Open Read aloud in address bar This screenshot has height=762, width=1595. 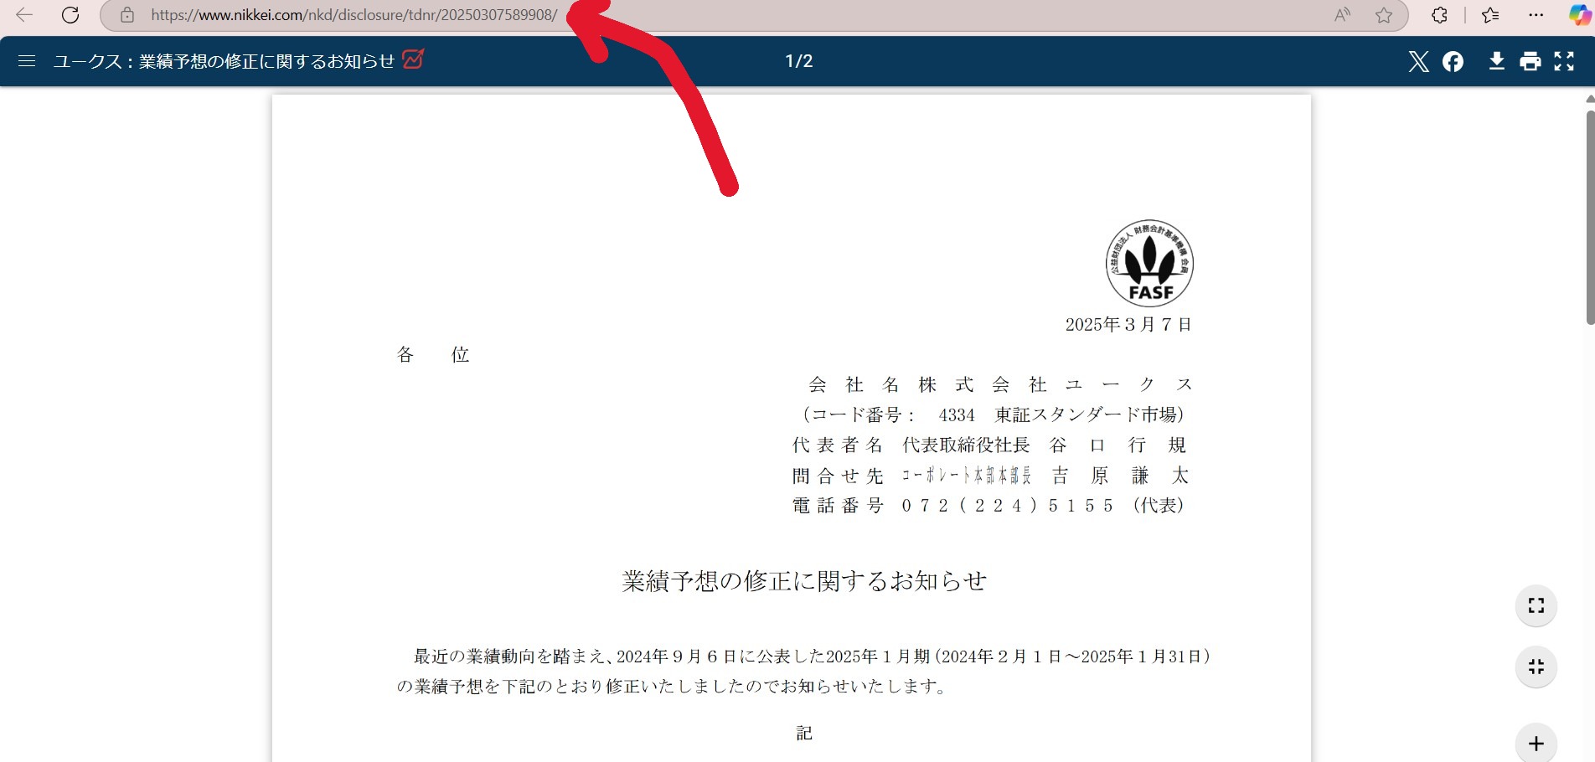pos(1342,15)
